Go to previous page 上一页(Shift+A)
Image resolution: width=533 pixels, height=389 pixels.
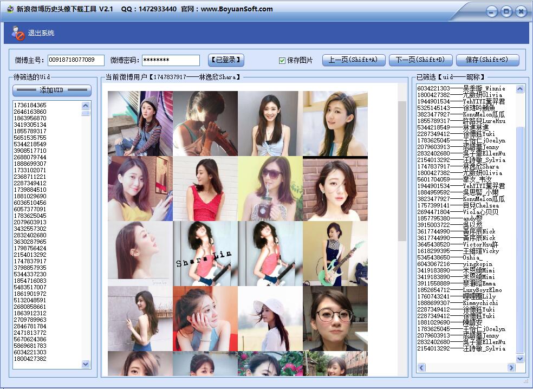[354, 60]
